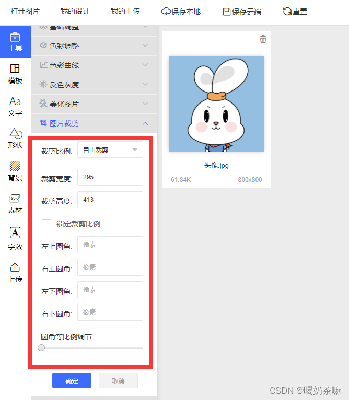Open the 形状 shapes panel

[15, 139]
